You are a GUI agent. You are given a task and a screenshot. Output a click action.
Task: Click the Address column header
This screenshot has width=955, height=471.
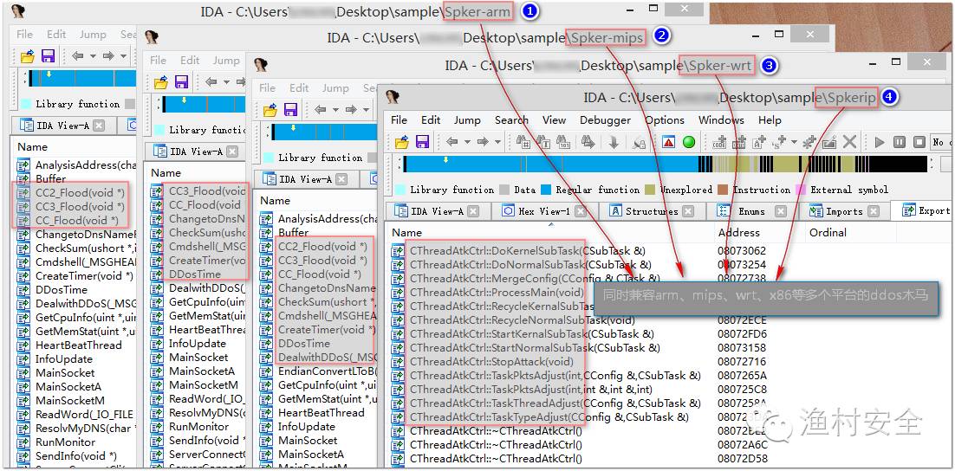click(x=738, y=232)
